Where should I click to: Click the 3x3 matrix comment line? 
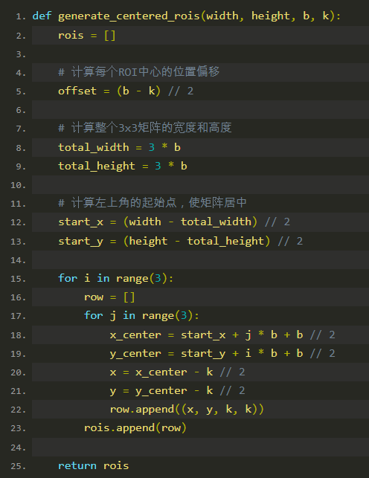(145, 128)
